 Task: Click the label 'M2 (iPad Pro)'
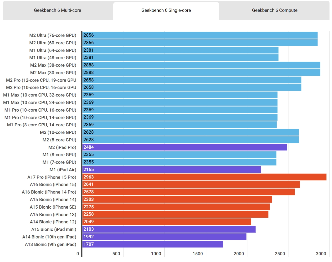point(62,147)
